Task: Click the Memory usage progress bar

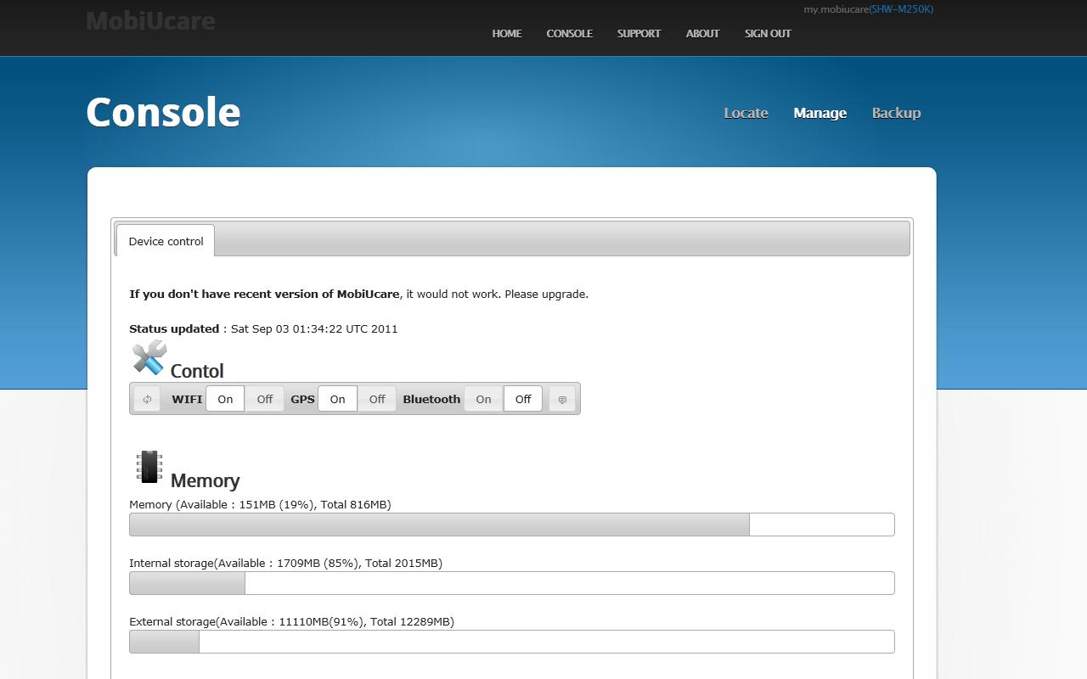Action: point(512,525)
